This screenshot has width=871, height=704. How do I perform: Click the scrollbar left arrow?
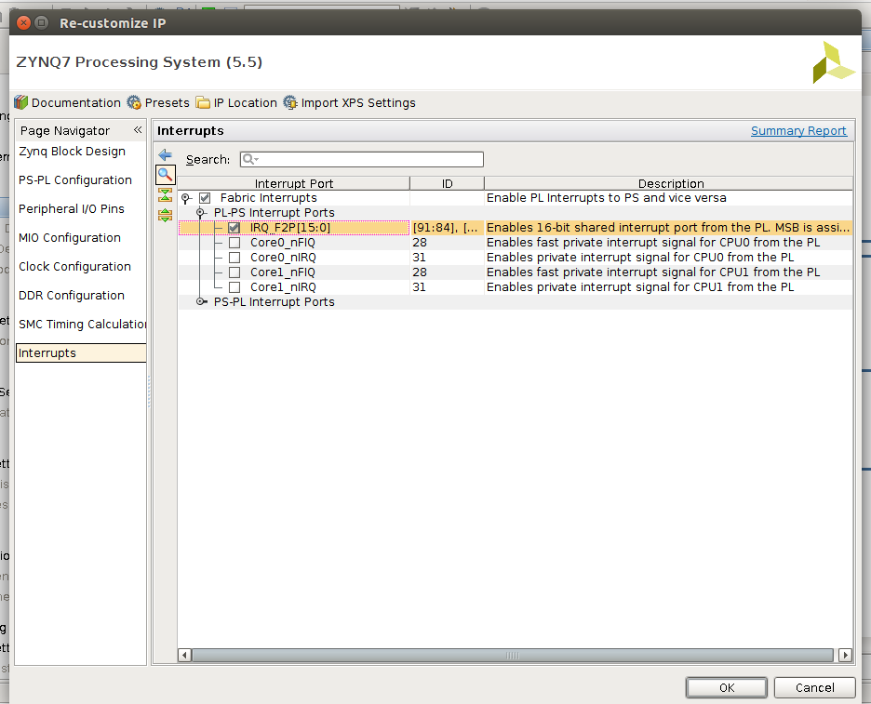185,655
